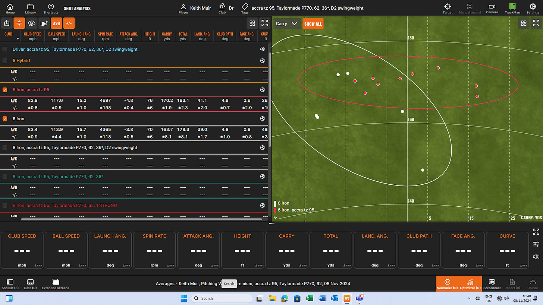Toggle the hide shots eye icon

click(x=31, y=23)
